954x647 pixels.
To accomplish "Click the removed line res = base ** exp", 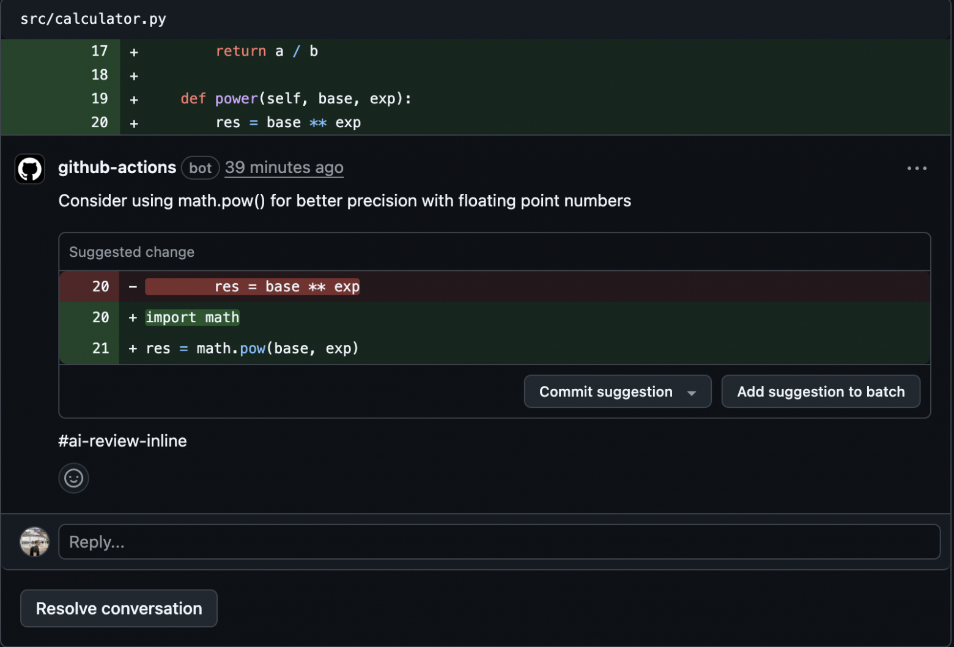I will (287, 286).
